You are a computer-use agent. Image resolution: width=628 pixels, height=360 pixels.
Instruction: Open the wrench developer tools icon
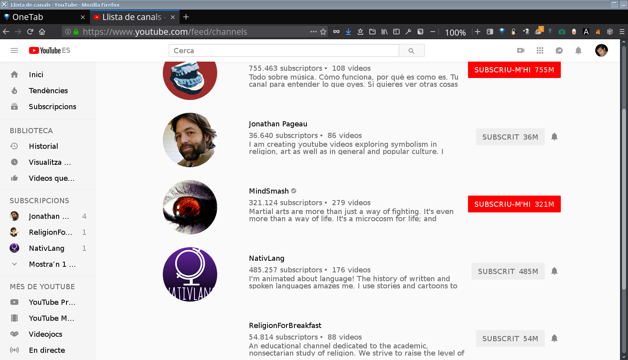[x=408, y=32]
